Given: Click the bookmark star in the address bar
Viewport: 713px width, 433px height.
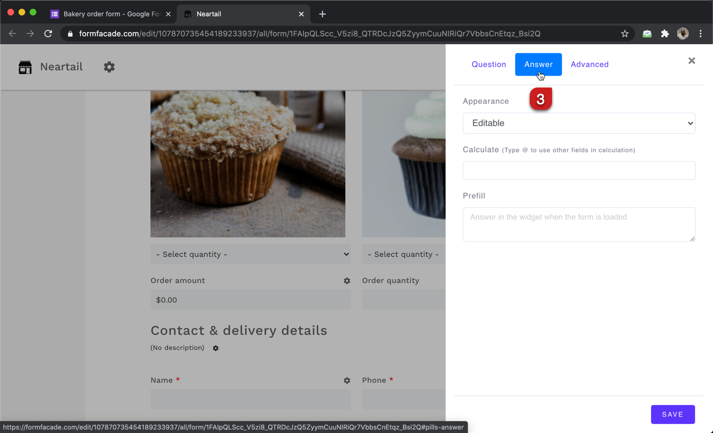Looking at the screenshot, I should [x=624, y=33].
